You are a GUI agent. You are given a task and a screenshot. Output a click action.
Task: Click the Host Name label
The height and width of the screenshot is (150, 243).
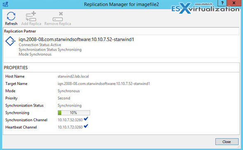(15, 76)
